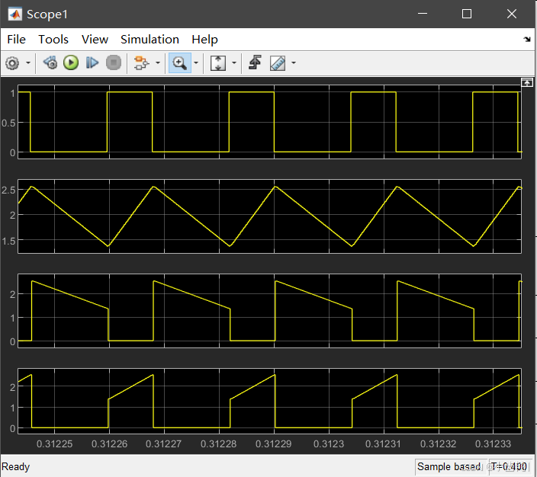Click x-axis tick label 0.31232
Image resolution: width=537 pixels, height=477 pixels.
pos(439,444)
